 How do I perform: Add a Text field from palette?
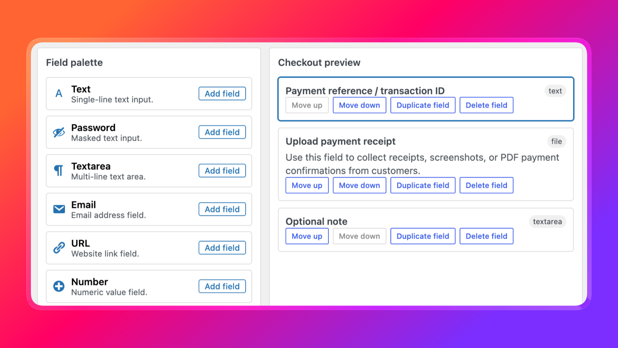coord(222,93)
